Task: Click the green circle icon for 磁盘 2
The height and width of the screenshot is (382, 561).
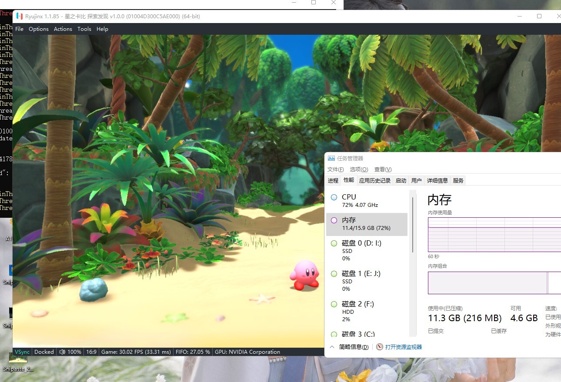Action: coord(334,304)
